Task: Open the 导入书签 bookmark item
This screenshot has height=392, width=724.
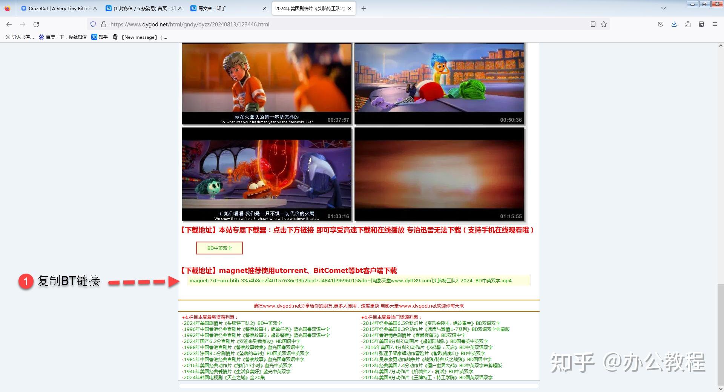Action: coord(19,37)
